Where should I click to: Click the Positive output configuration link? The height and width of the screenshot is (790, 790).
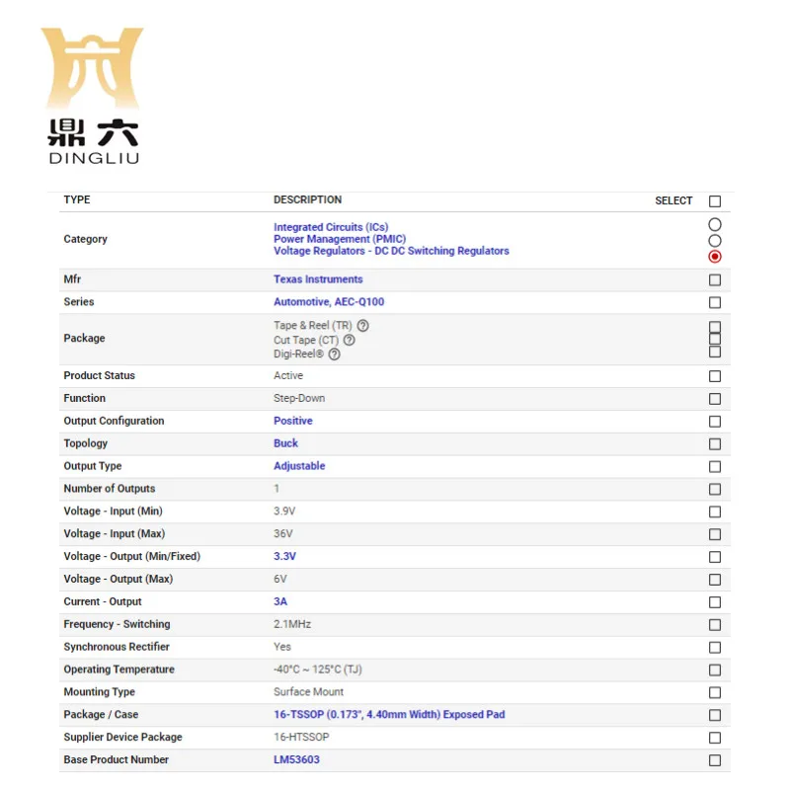292,421
